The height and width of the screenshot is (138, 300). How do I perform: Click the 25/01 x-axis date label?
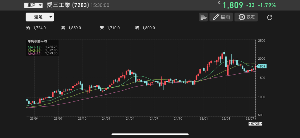pyautogui.click(x=204, y=118)
